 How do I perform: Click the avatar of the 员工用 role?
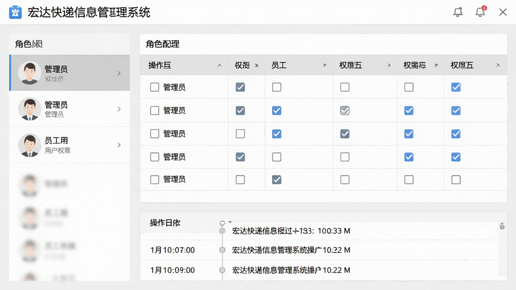29,145
